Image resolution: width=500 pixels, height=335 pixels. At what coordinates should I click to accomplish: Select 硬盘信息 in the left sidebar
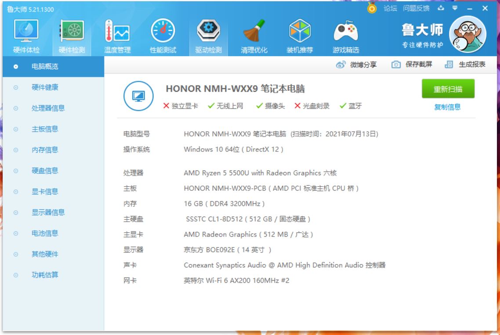(x=45, y=170)
